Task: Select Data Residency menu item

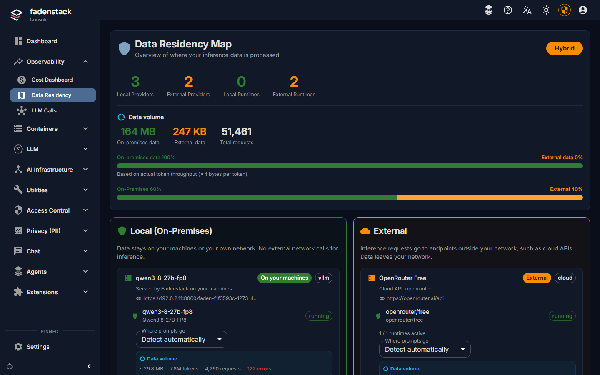Action: click(53, 95)
